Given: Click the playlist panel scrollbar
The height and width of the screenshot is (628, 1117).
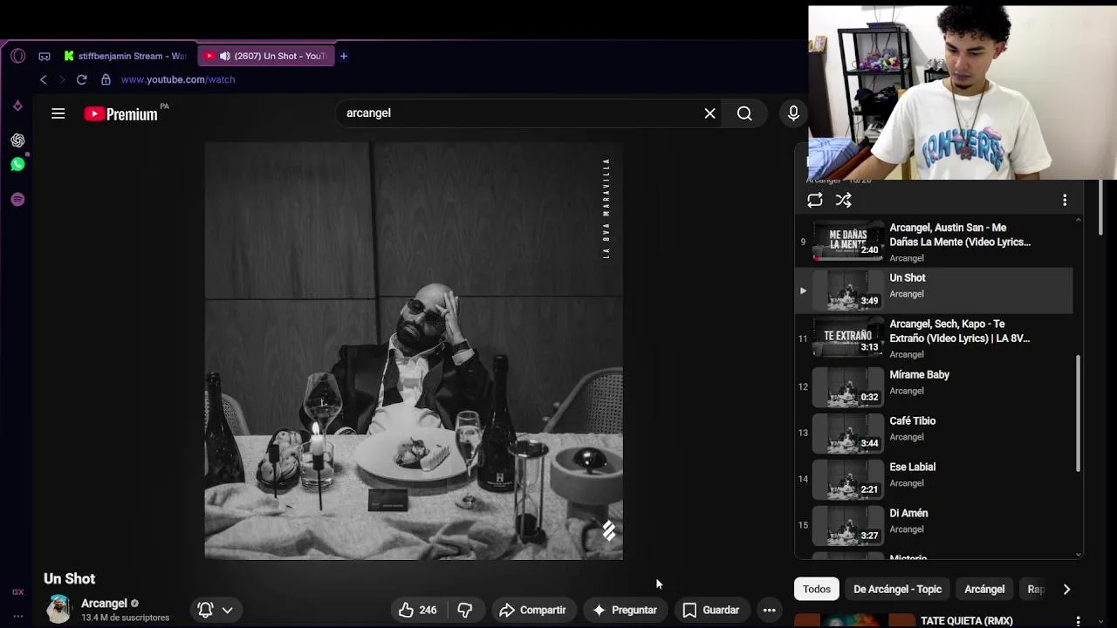Looking at the screenshot, I should click(x=1078, y=414).
